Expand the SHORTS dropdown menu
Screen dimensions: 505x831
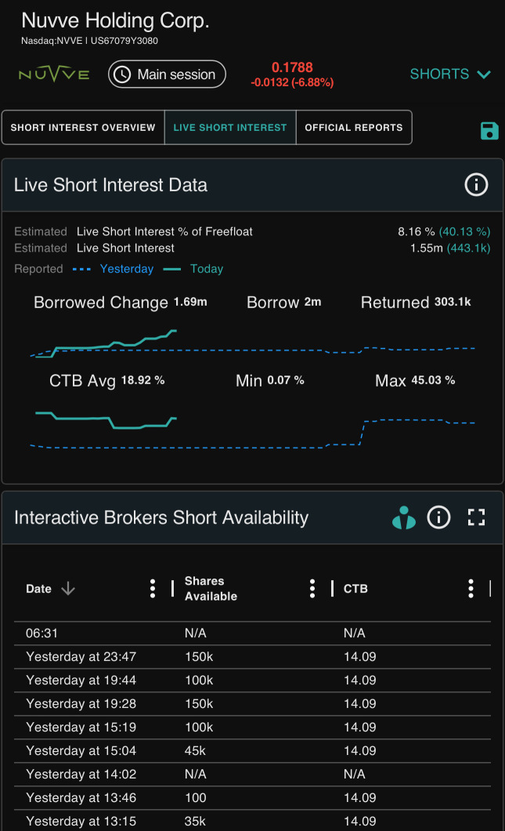[450, 74]
